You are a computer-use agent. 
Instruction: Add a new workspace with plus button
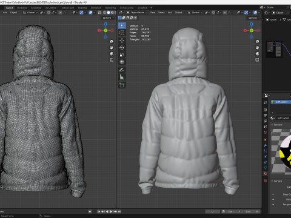coord(151,8)
